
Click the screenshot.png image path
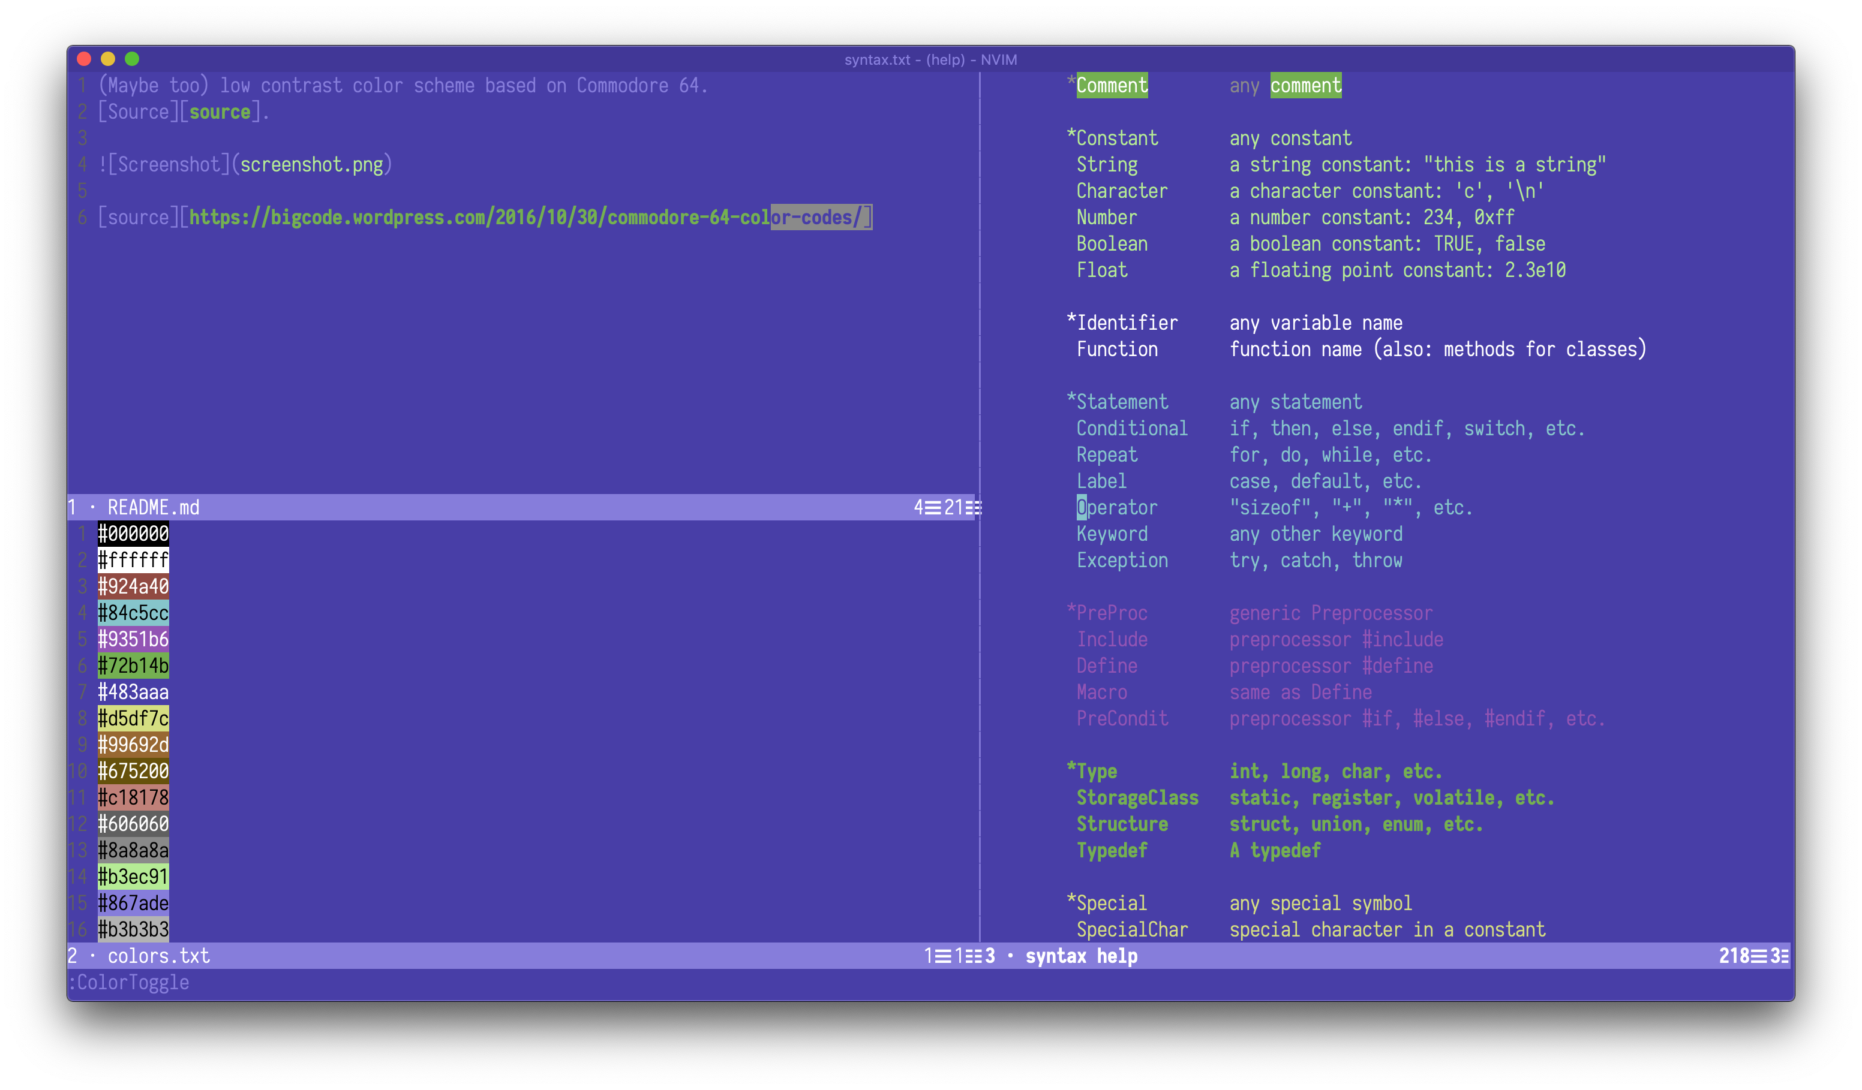[x=312, y=165]
